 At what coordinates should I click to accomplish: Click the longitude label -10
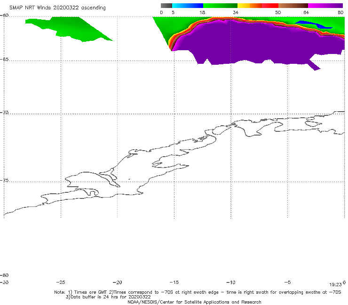click(x=230, y=282)
